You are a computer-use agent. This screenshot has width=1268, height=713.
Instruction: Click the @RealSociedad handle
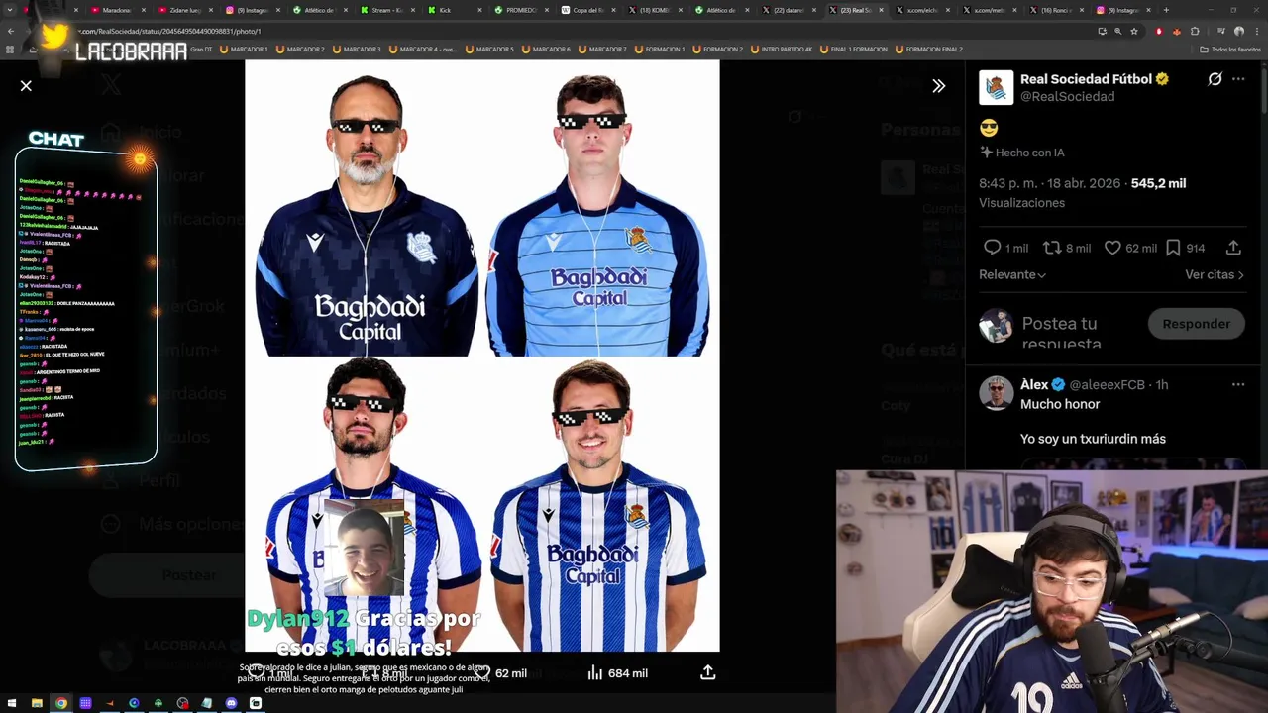tap(1068, 96)
